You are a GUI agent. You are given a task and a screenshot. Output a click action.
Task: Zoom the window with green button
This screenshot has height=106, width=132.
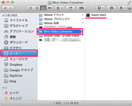point(12,3)
